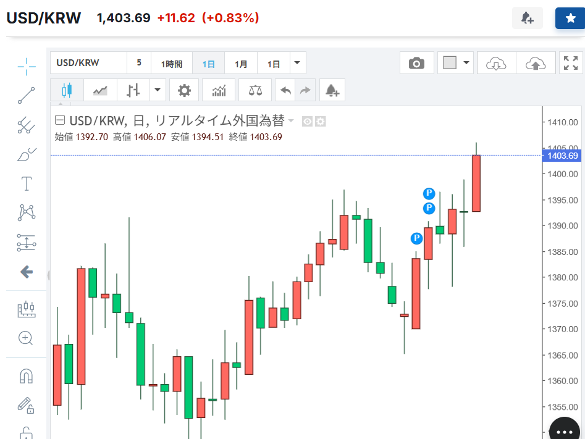Click the add alert bell in header

[527, 18]
